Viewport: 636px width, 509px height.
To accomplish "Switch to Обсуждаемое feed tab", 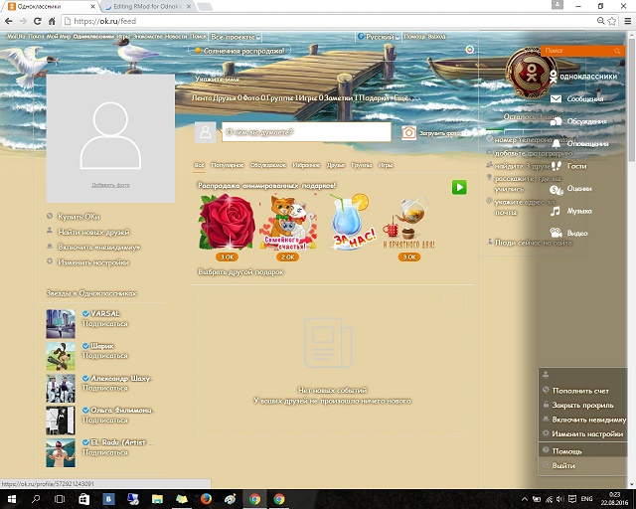I will (x=268, y=165).
